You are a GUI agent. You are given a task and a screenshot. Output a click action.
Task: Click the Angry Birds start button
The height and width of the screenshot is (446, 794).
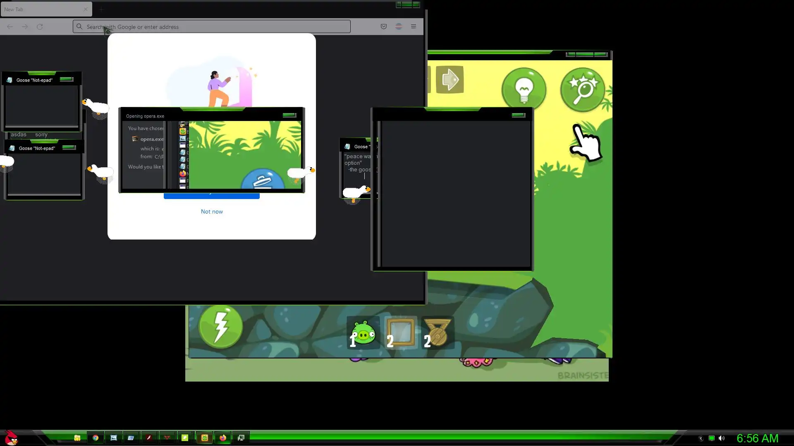coord(12,438)
